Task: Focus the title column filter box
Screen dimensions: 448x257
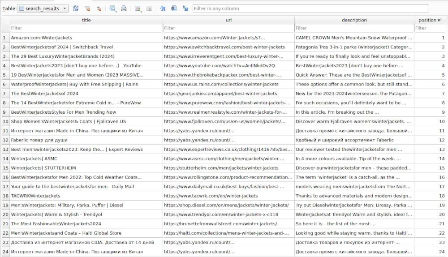Action: point(86,28)
